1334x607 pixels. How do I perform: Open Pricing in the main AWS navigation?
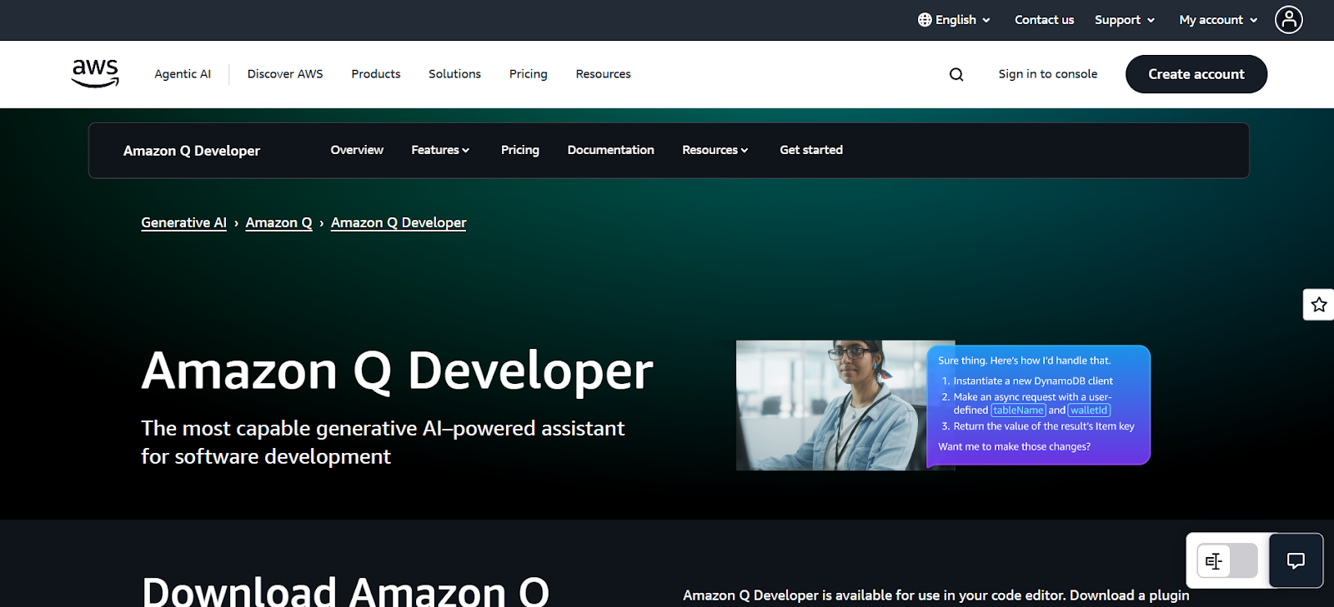tap(529, 74)
